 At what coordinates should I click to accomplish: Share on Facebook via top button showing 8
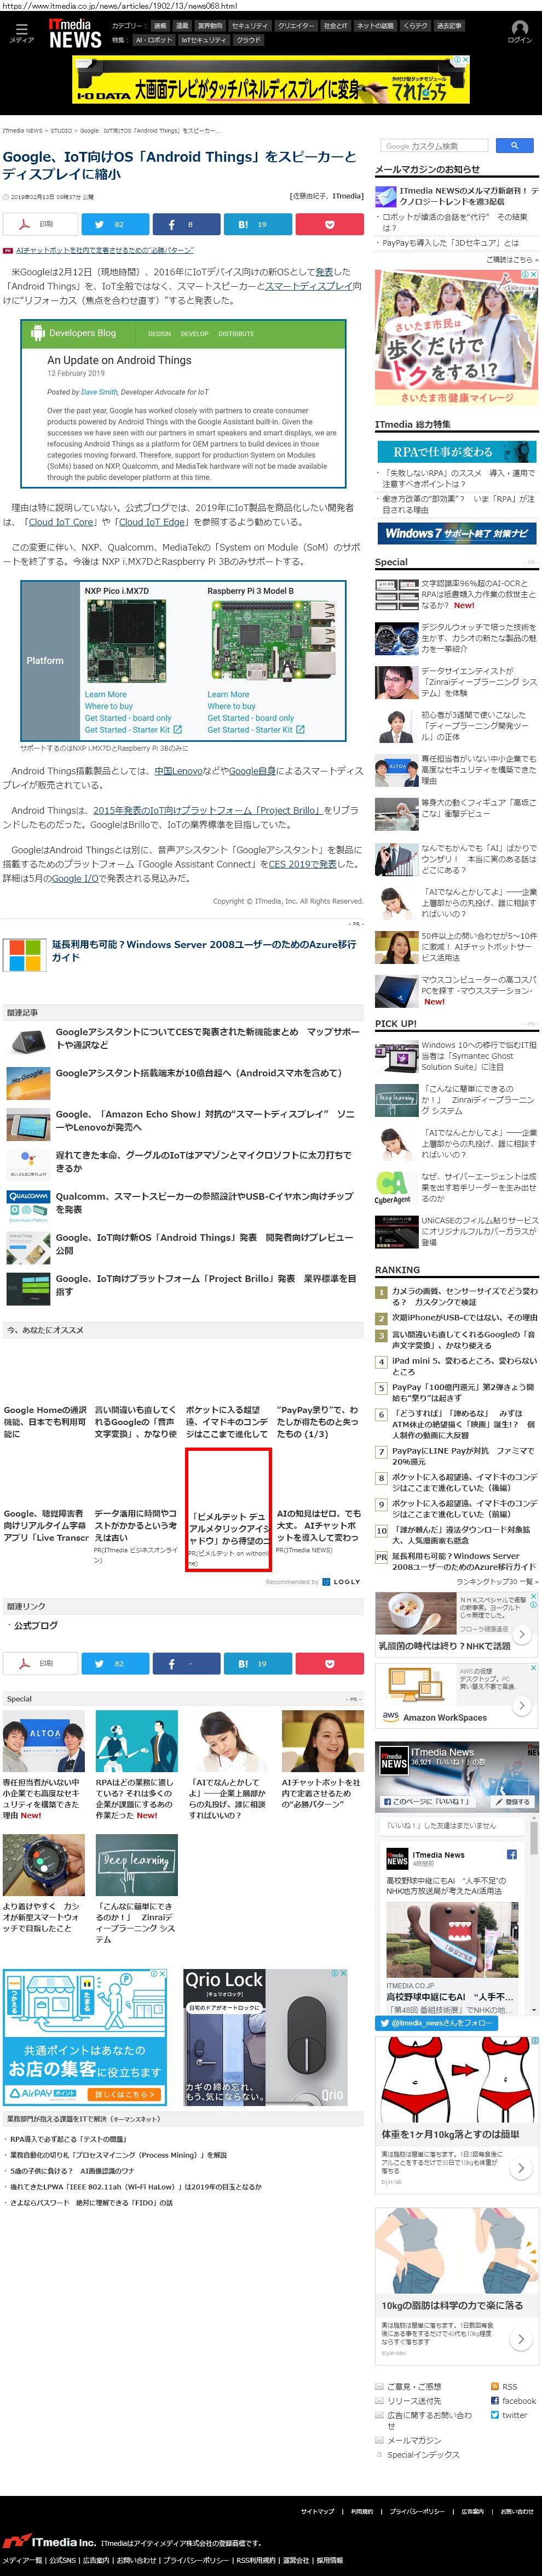[x=187, y=225]
